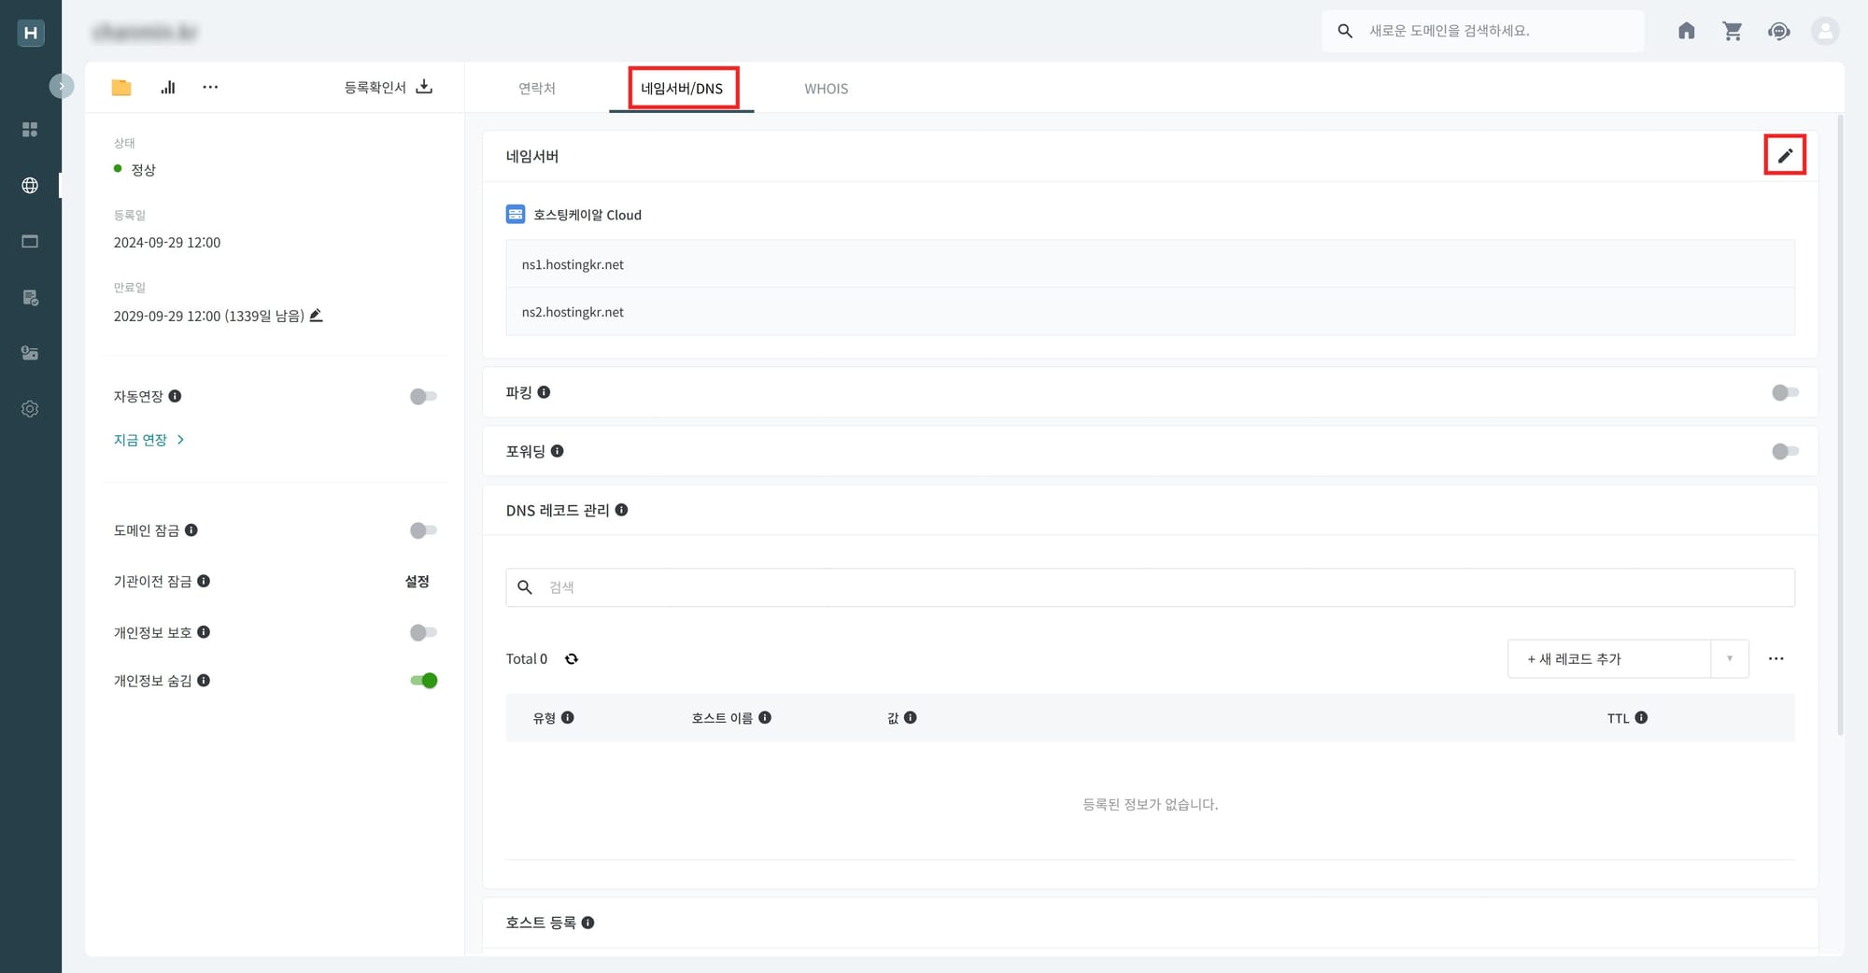The image size is (1868, 973).
Task: Click the customer support headset icon
Action: [x=1779, y=31]
